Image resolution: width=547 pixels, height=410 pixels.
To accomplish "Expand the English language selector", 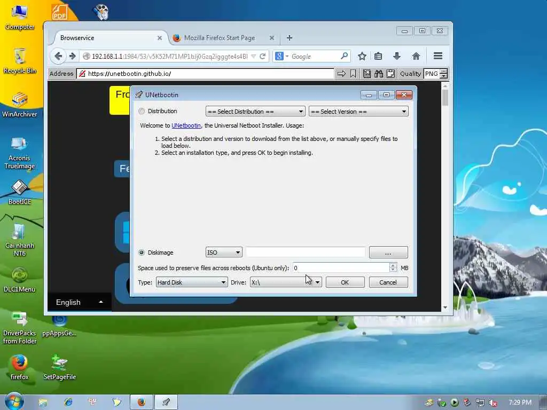I will (x=80, y=302).
